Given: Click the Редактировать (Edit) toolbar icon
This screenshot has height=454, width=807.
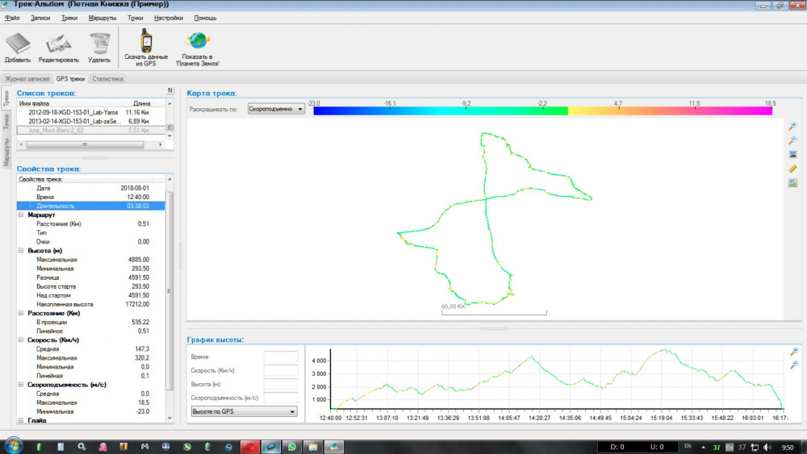Looking at the screenshot, I should tap(59, 44).
